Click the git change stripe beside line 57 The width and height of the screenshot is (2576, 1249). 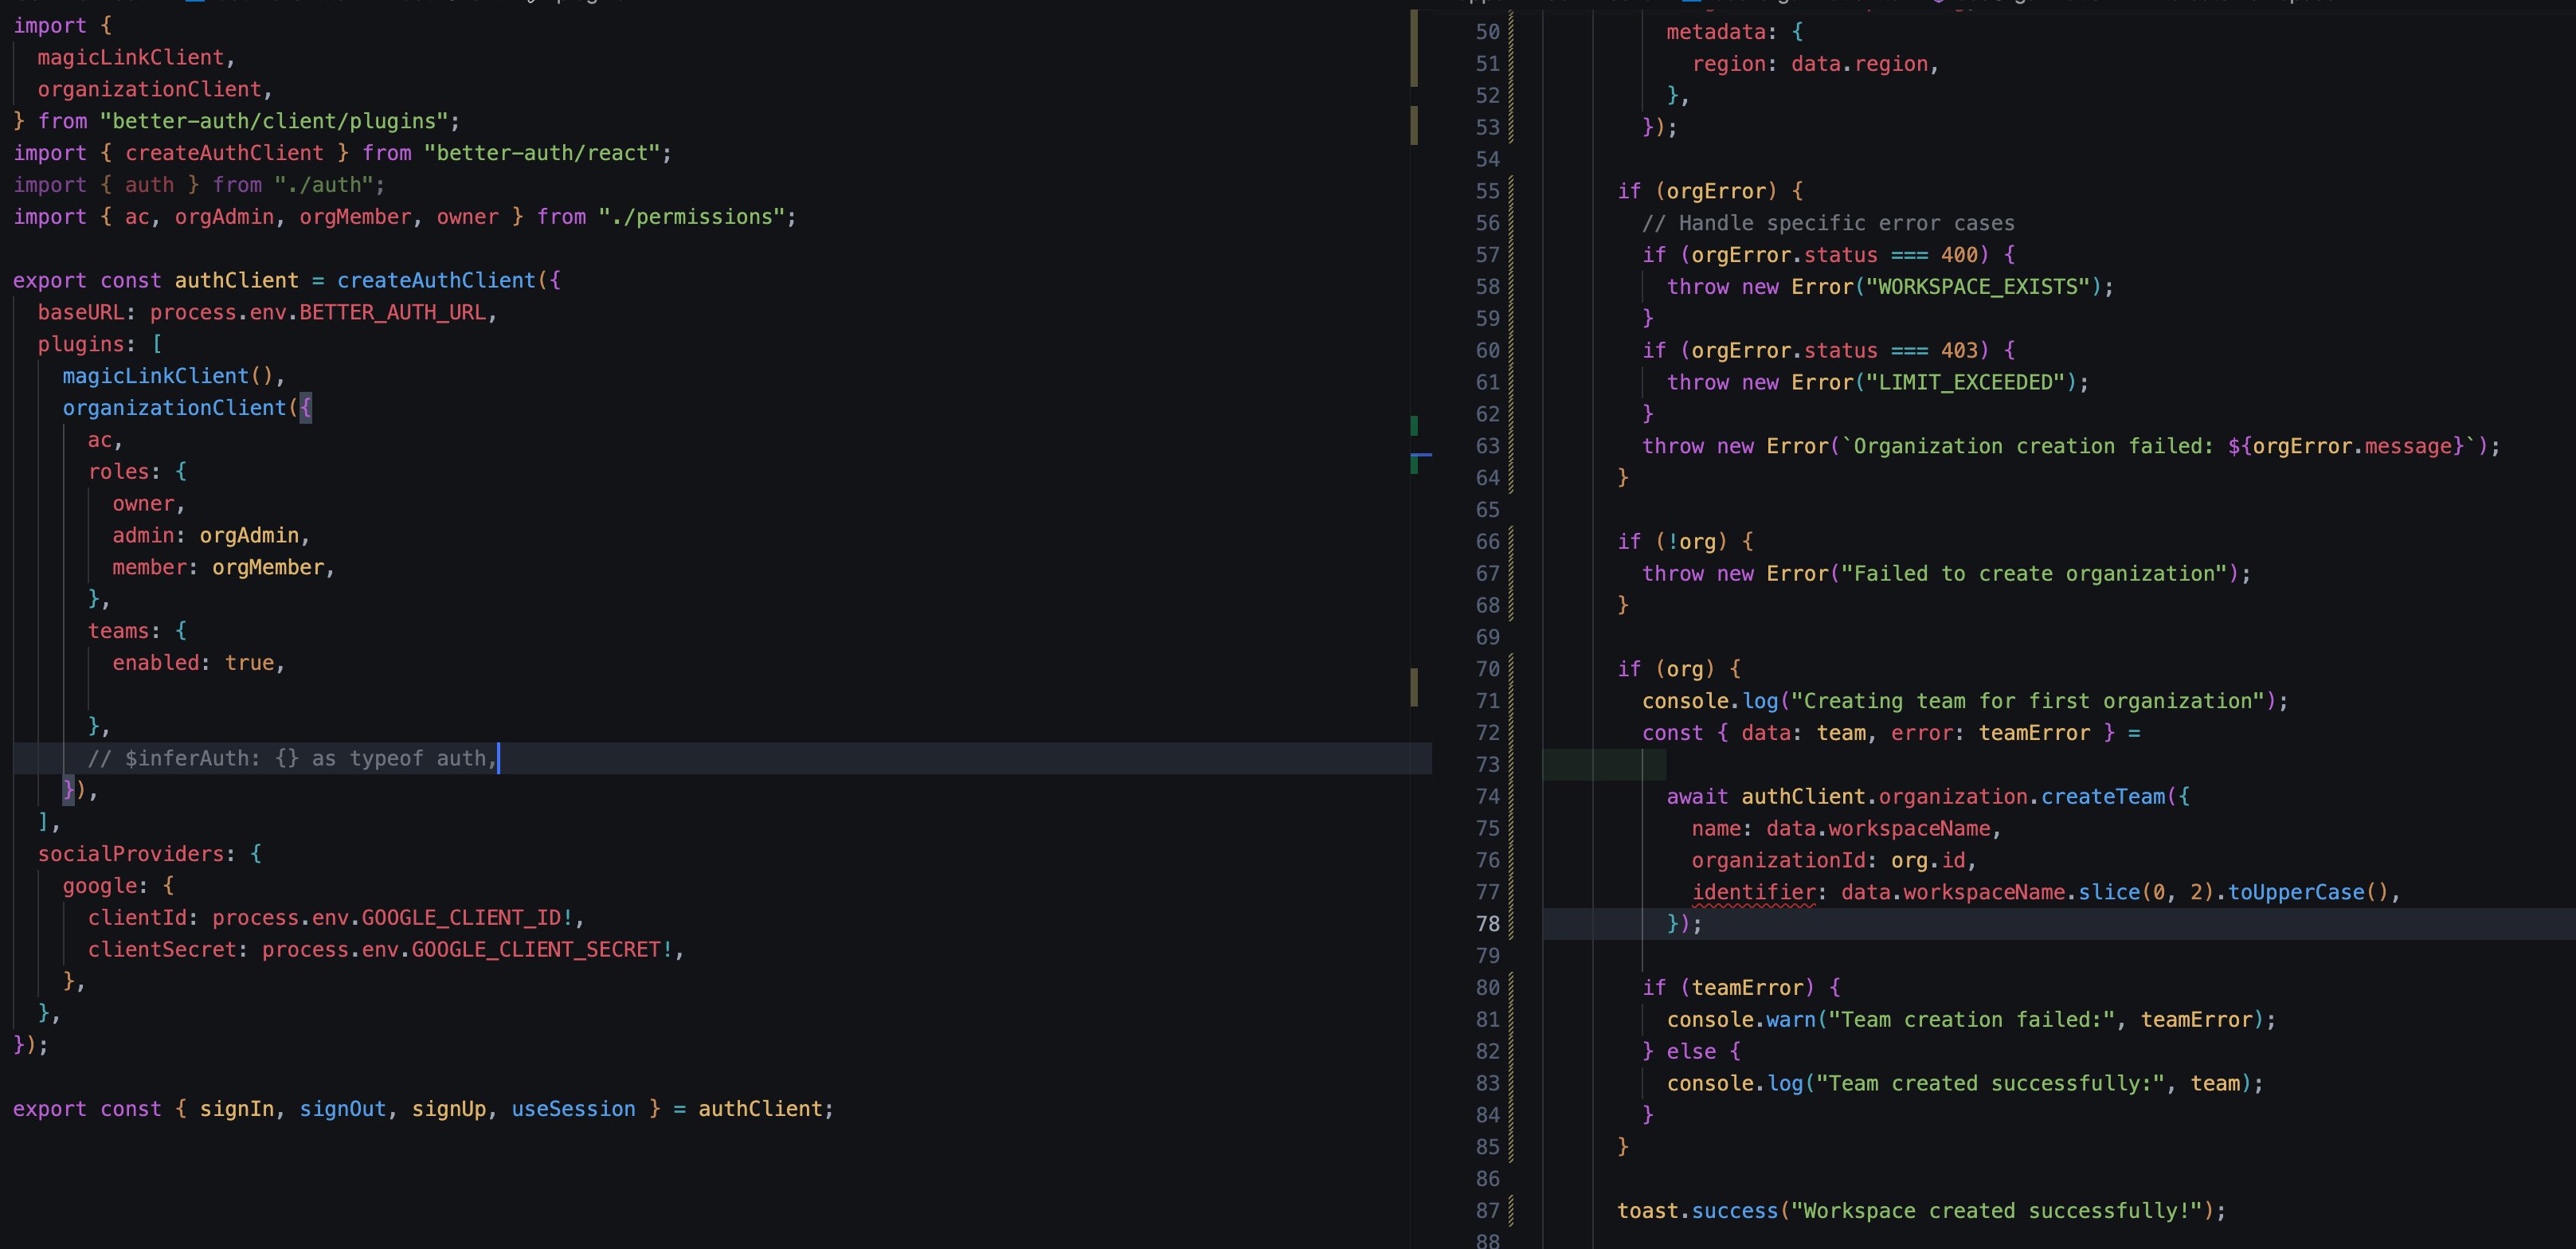coord(1511,255)
